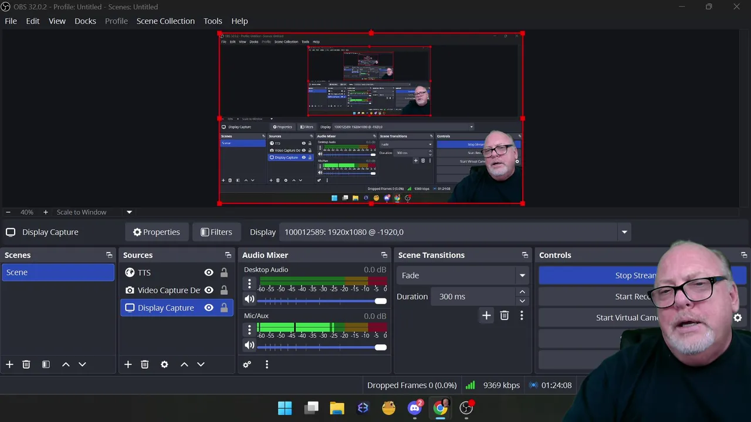The height and width of the screenshot is (422, 751).
Task: Open File Explorer from taskbar
Action: click(x=337, y=408)
